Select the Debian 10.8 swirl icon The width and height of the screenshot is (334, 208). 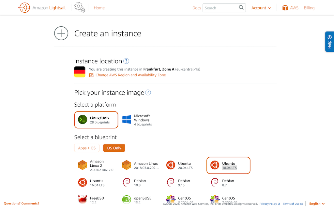127,182
